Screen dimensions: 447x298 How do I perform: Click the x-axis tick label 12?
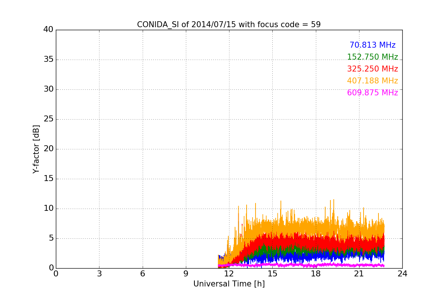[229, 274]
